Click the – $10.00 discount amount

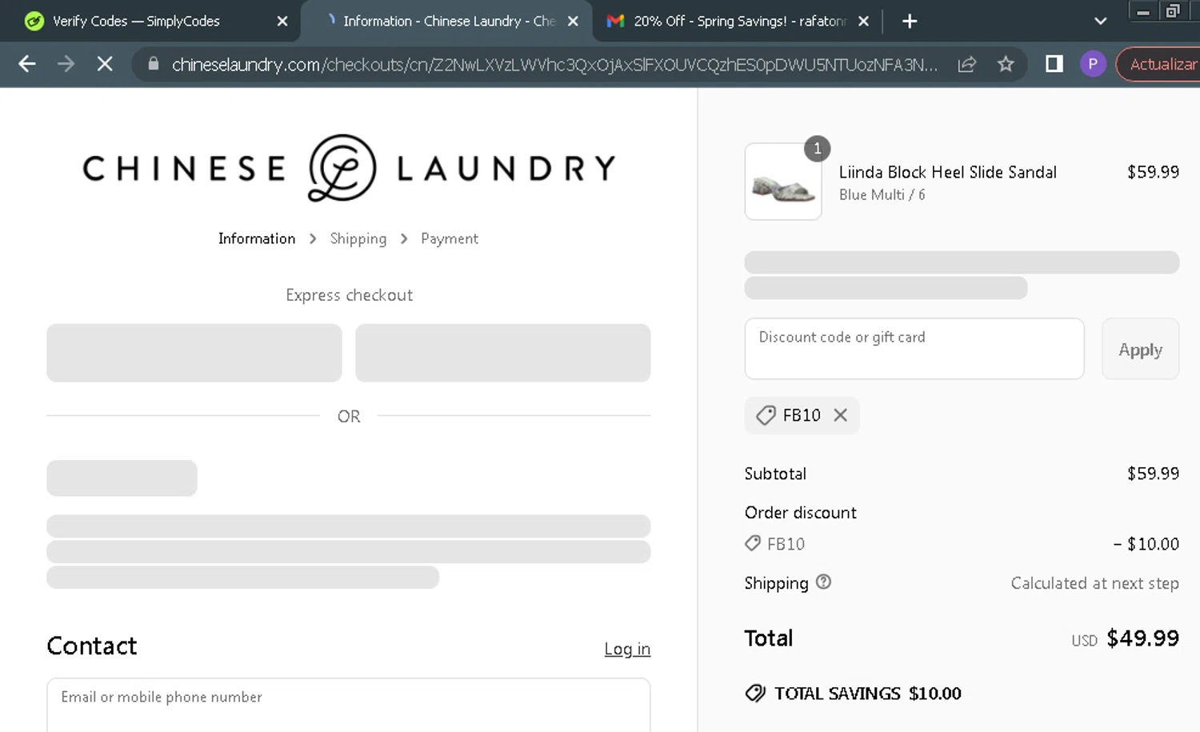1146,544
